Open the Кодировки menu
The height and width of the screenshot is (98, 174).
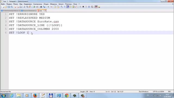click(x=28, y=4)
